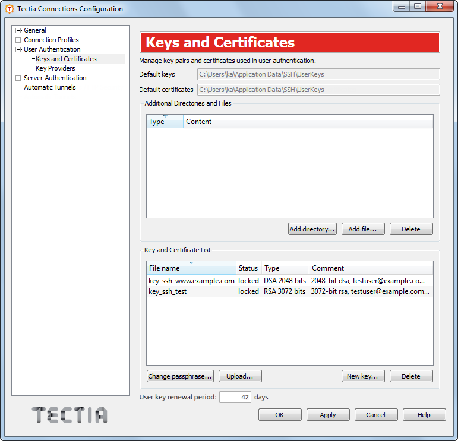The image size is (458, 441).
Task: Collapse the User Authentication node
Action: [x=18, y=50]
